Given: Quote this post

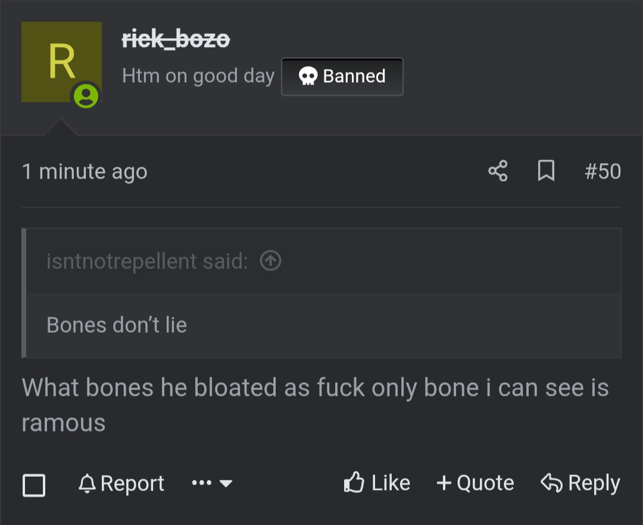Looking at the screenshot, I should coord(475,483).
